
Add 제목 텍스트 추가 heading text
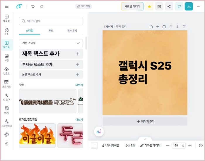point(51,54)
